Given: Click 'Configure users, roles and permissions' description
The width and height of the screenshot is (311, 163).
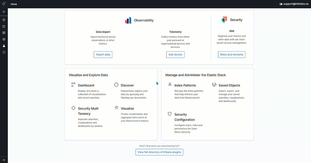Looking at the screenshot, I should click(x=188, y=129).
